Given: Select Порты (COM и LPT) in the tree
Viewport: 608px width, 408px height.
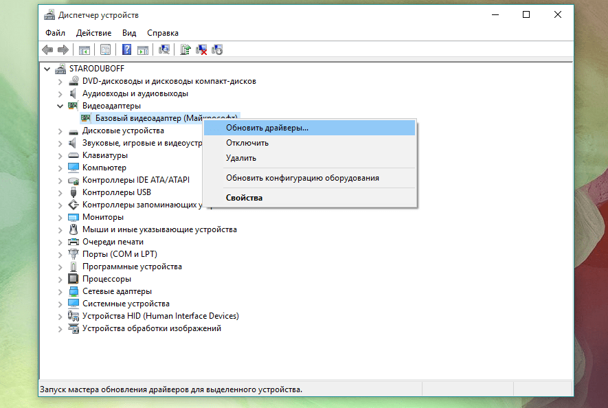Looking at the screenshot, I should [120, 254].
